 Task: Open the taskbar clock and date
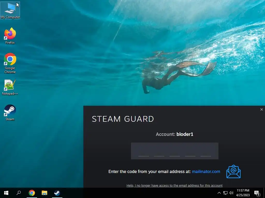[x=243, y=193]
